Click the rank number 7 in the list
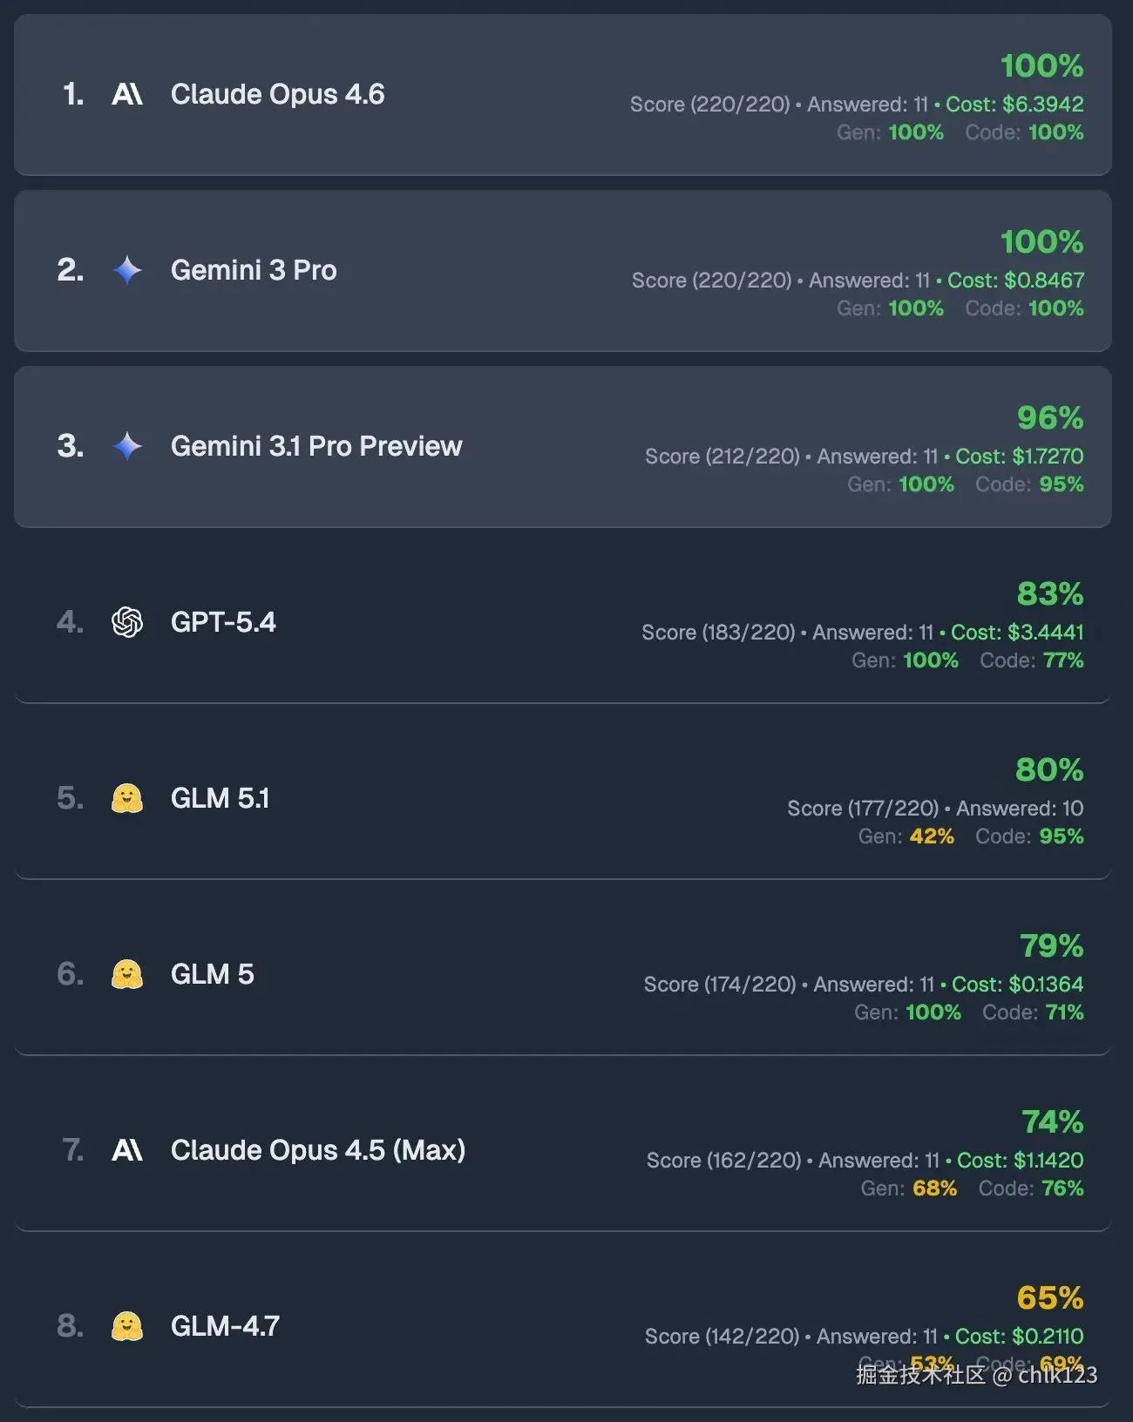Viewport: 1133px width, 1422px height. coord(72,1150)
